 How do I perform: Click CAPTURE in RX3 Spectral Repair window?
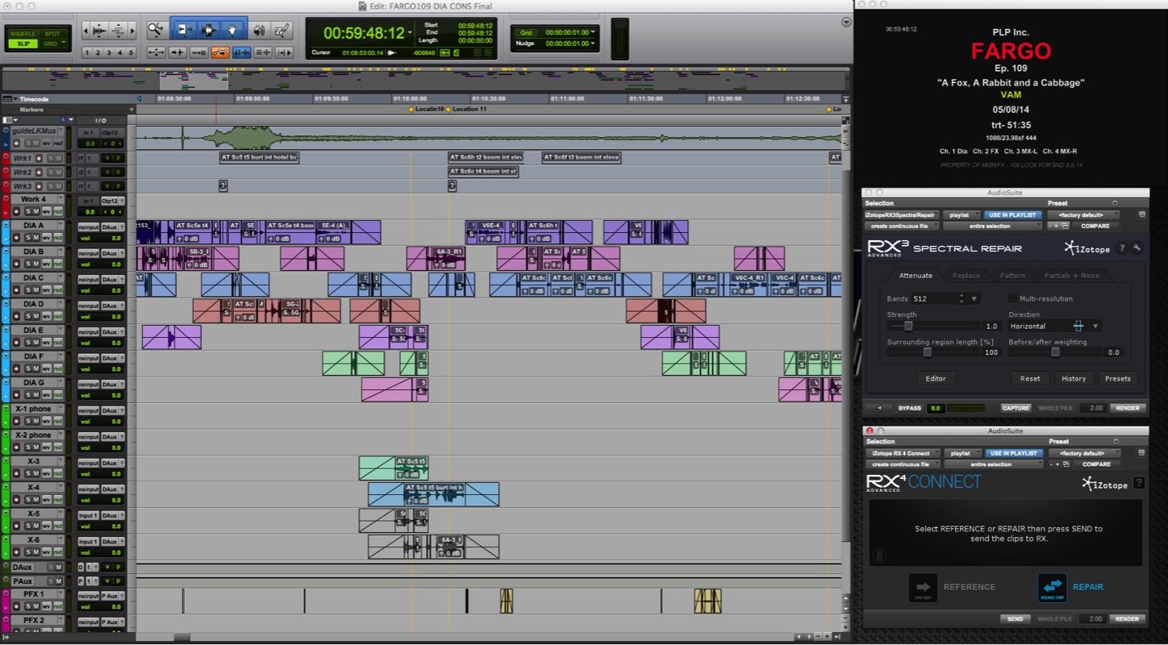[x=1016, y=408]
